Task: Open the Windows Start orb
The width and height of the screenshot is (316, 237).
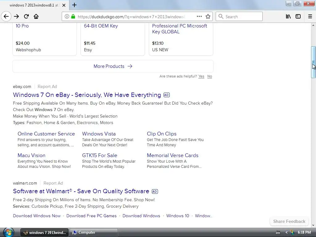Action: pos(9,232)
